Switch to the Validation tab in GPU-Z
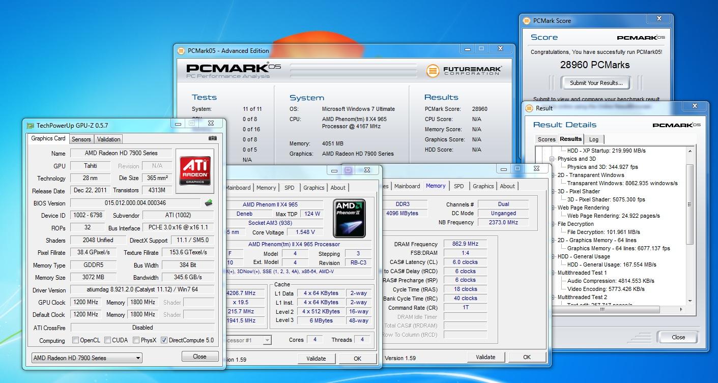 (x=108, y=139)
